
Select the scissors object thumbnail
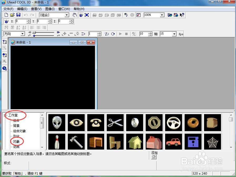[x=115, y=122]
